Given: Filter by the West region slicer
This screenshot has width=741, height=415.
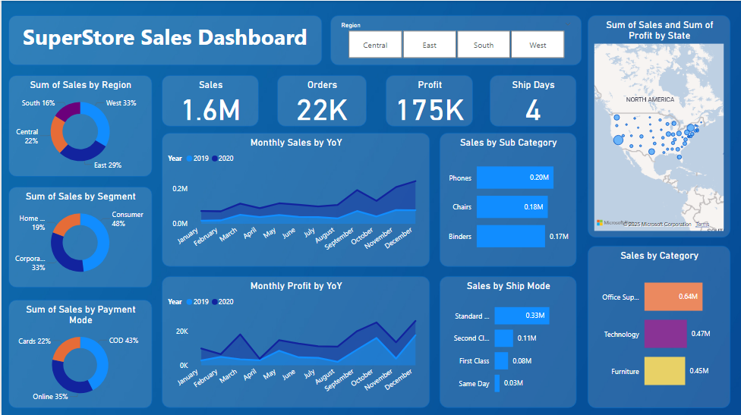Looking at the screenshot, I should click(x=538, y=45).
